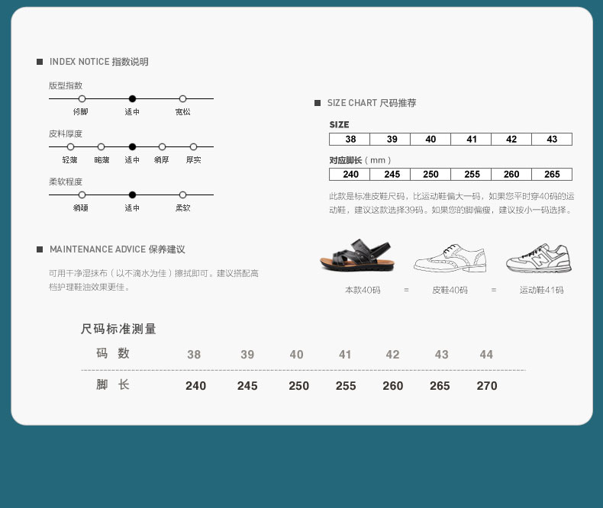This screenshot has height=508, width=603.
Task: Click the bold SIZE label above table
Action: (x=339, y=124)
